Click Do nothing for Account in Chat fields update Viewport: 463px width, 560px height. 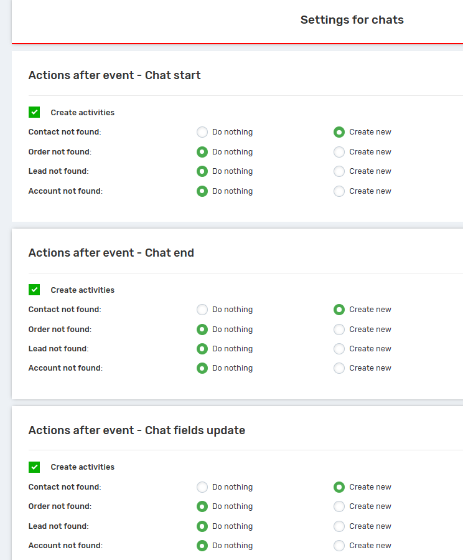point(202,546)
